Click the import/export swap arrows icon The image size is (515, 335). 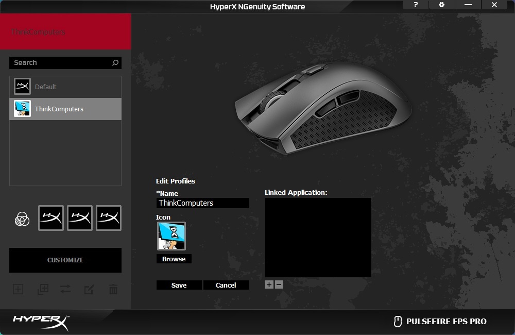(x=65, y=289)
